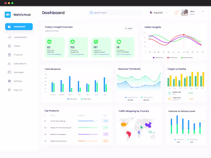211x158 pixels.
Task: Click the Sign Out icon in the sidebar
Action: pyautogui.click(x=9, y=90)
